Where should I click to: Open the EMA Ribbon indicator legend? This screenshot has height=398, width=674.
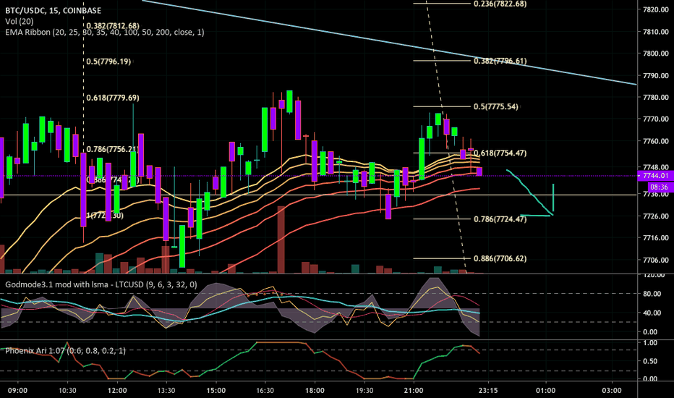tap(105, 33)
